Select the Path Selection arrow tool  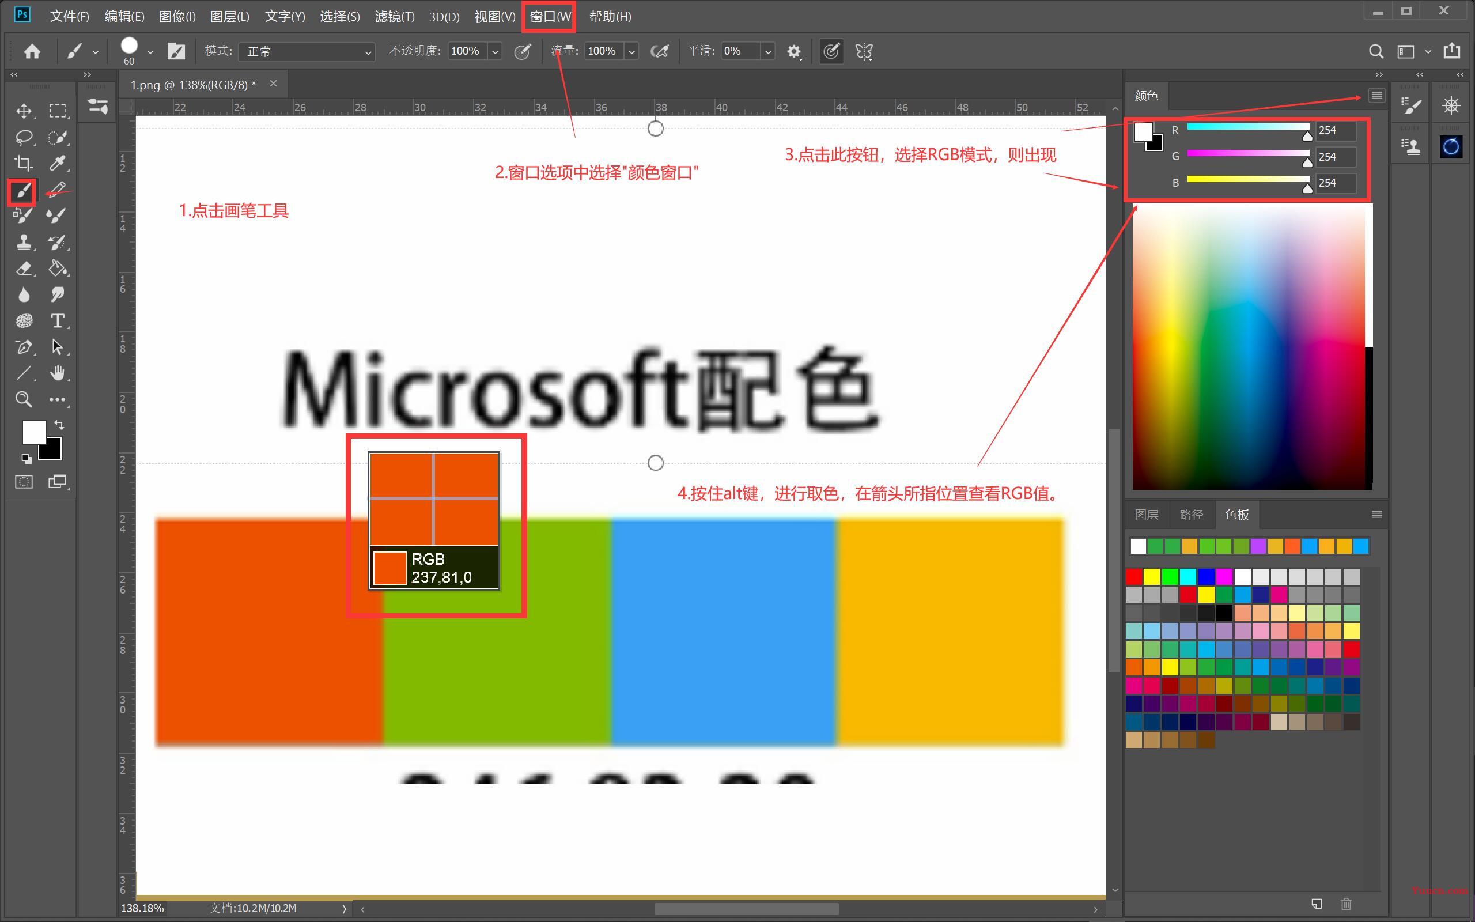coord(58,347)
